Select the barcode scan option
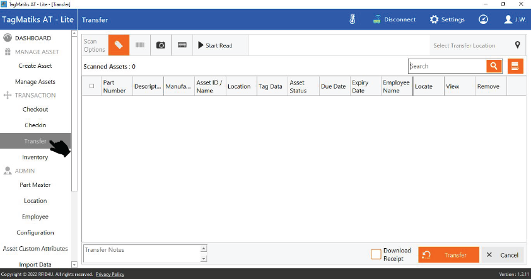This screenshot has height=279, width=531. (139, 45)
